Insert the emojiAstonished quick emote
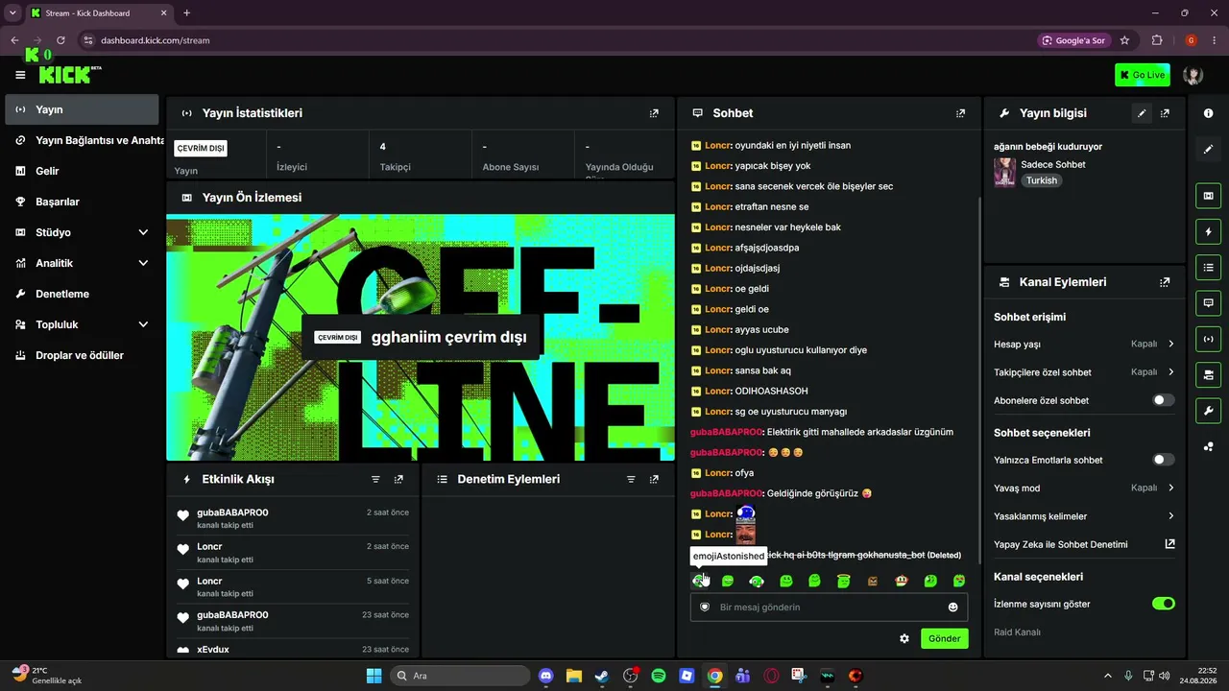Image resolution: width=1229 pixels, height=691 pixels. (x=699, y=581)
